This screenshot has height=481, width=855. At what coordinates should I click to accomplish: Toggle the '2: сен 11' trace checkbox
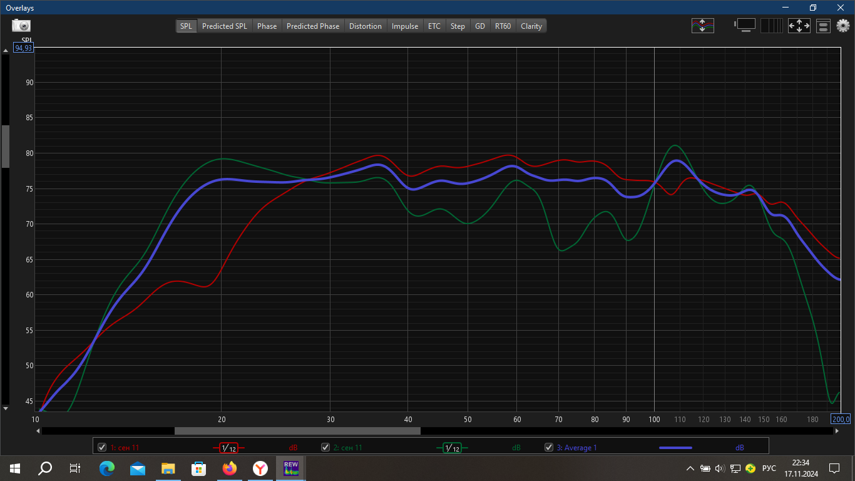[325, 447]
